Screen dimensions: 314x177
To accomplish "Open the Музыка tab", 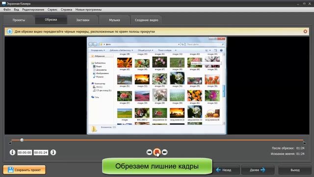I will pos(114,20).
